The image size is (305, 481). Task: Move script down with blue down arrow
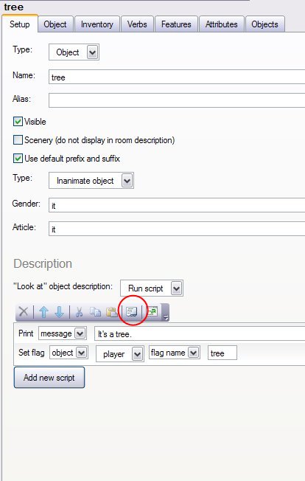59,312
